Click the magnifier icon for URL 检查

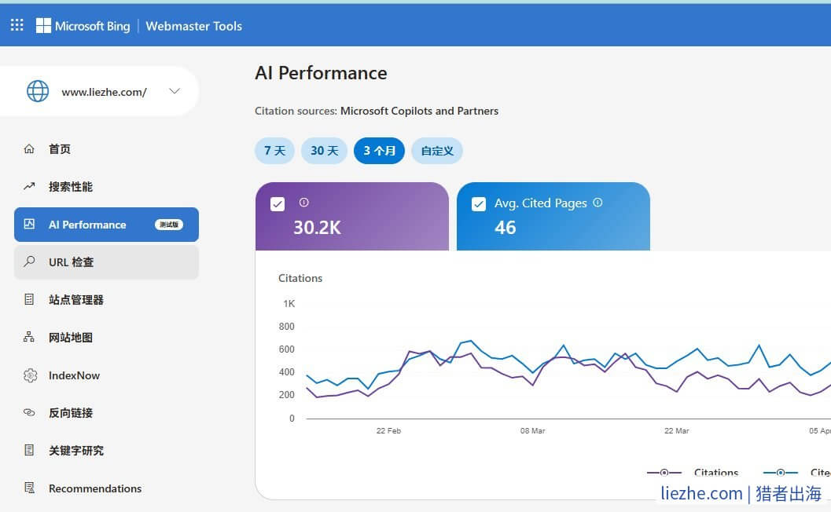[29, 261]
